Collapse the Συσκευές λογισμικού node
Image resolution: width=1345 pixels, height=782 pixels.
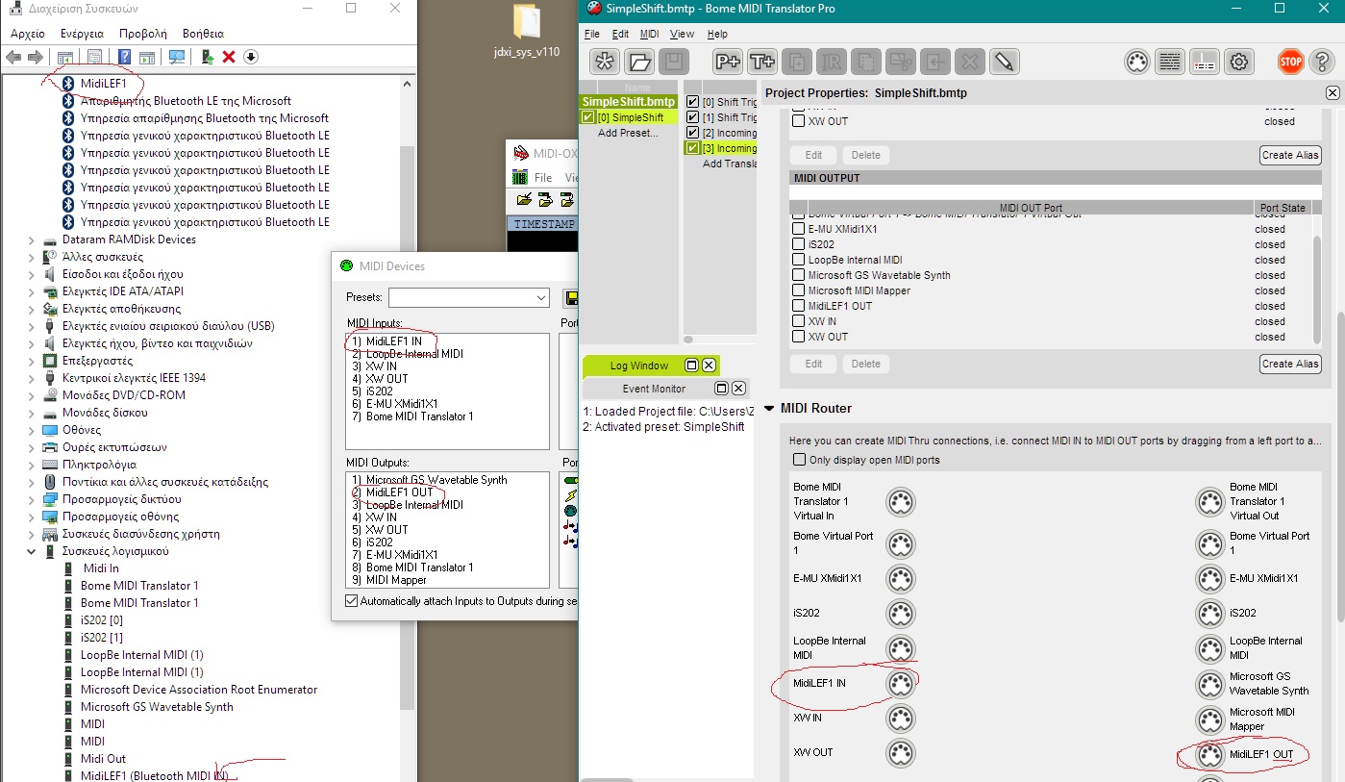(x=31, y=551)
